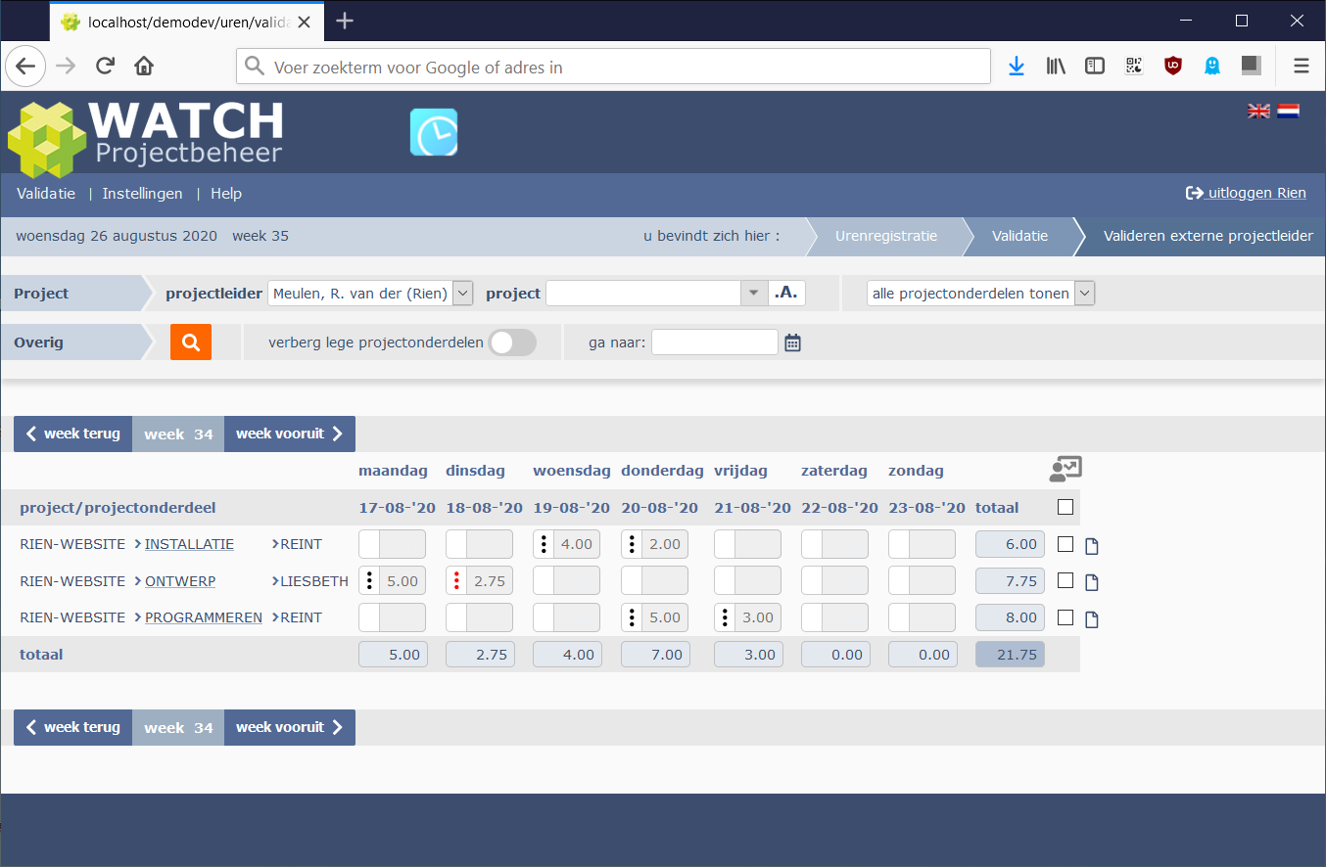Image resolution: width=1326 pixels, height=867 pixels.
Task: Select Valideren externe projectleider breadcrumb
Action: coord(1208,236)
